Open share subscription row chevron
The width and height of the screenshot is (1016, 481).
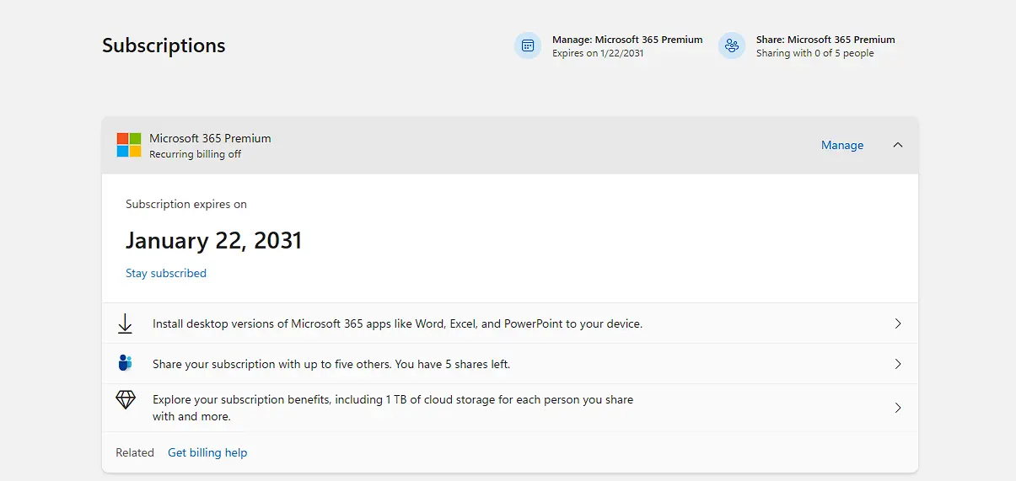click(x=898, y=364)
